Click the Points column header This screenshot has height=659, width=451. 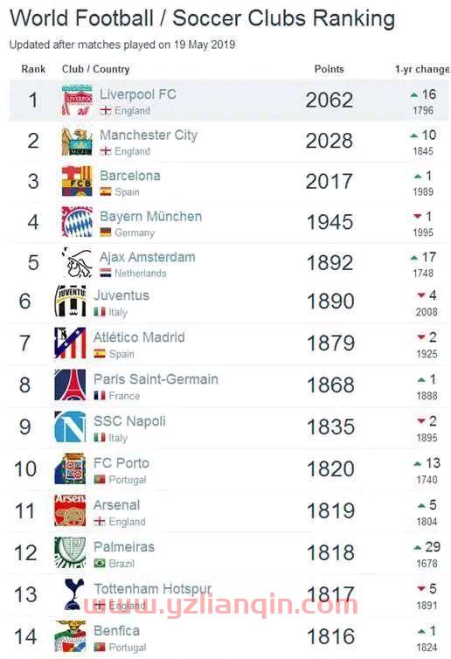coord(330,69)
